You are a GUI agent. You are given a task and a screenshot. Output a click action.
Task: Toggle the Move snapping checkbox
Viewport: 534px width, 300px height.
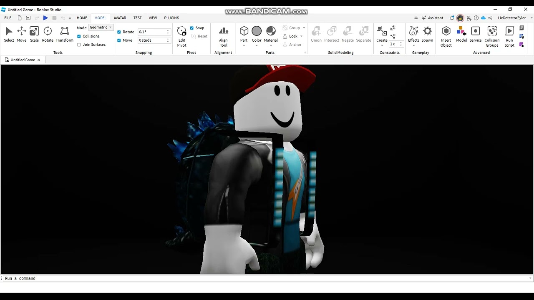(119, 40)
